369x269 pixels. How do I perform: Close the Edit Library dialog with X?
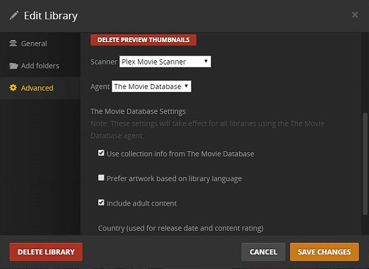pyautogui.click(x=355, y=15)
